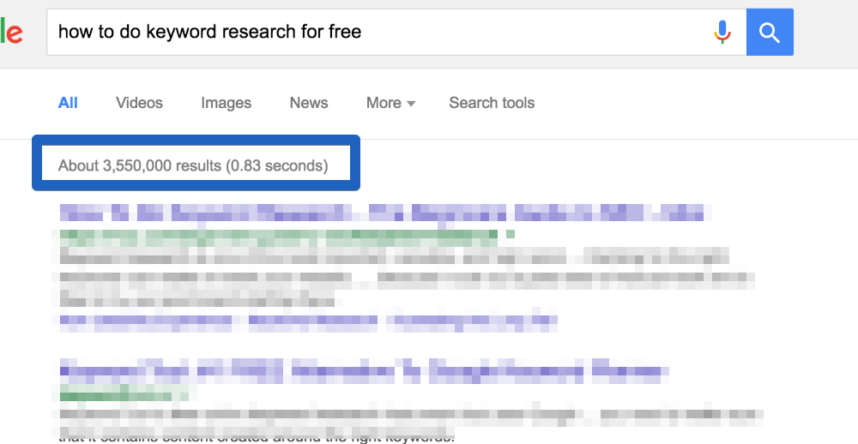Switch to the Videos tab

(x=139, y=103)
